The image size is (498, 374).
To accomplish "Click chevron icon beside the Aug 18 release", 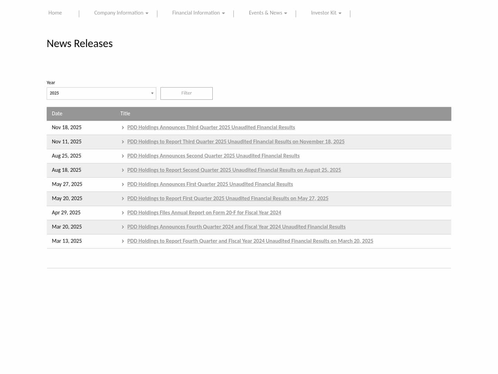I will coord(123,170).
